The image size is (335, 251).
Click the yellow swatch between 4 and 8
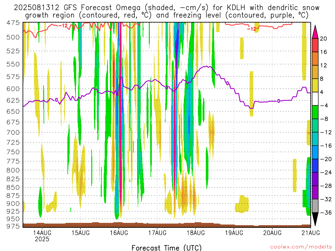[315, 85]
